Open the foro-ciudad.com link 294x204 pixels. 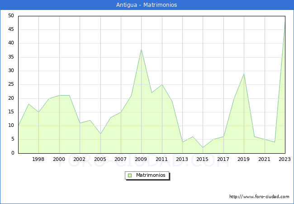259,197
